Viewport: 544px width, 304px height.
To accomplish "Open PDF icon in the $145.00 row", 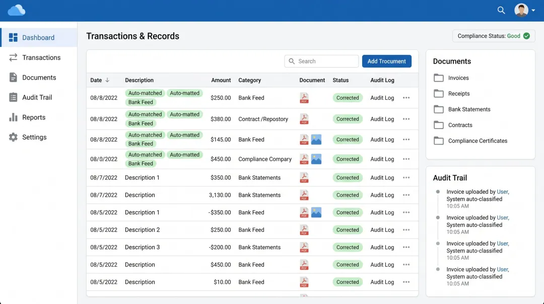I will tap(304, 140).
